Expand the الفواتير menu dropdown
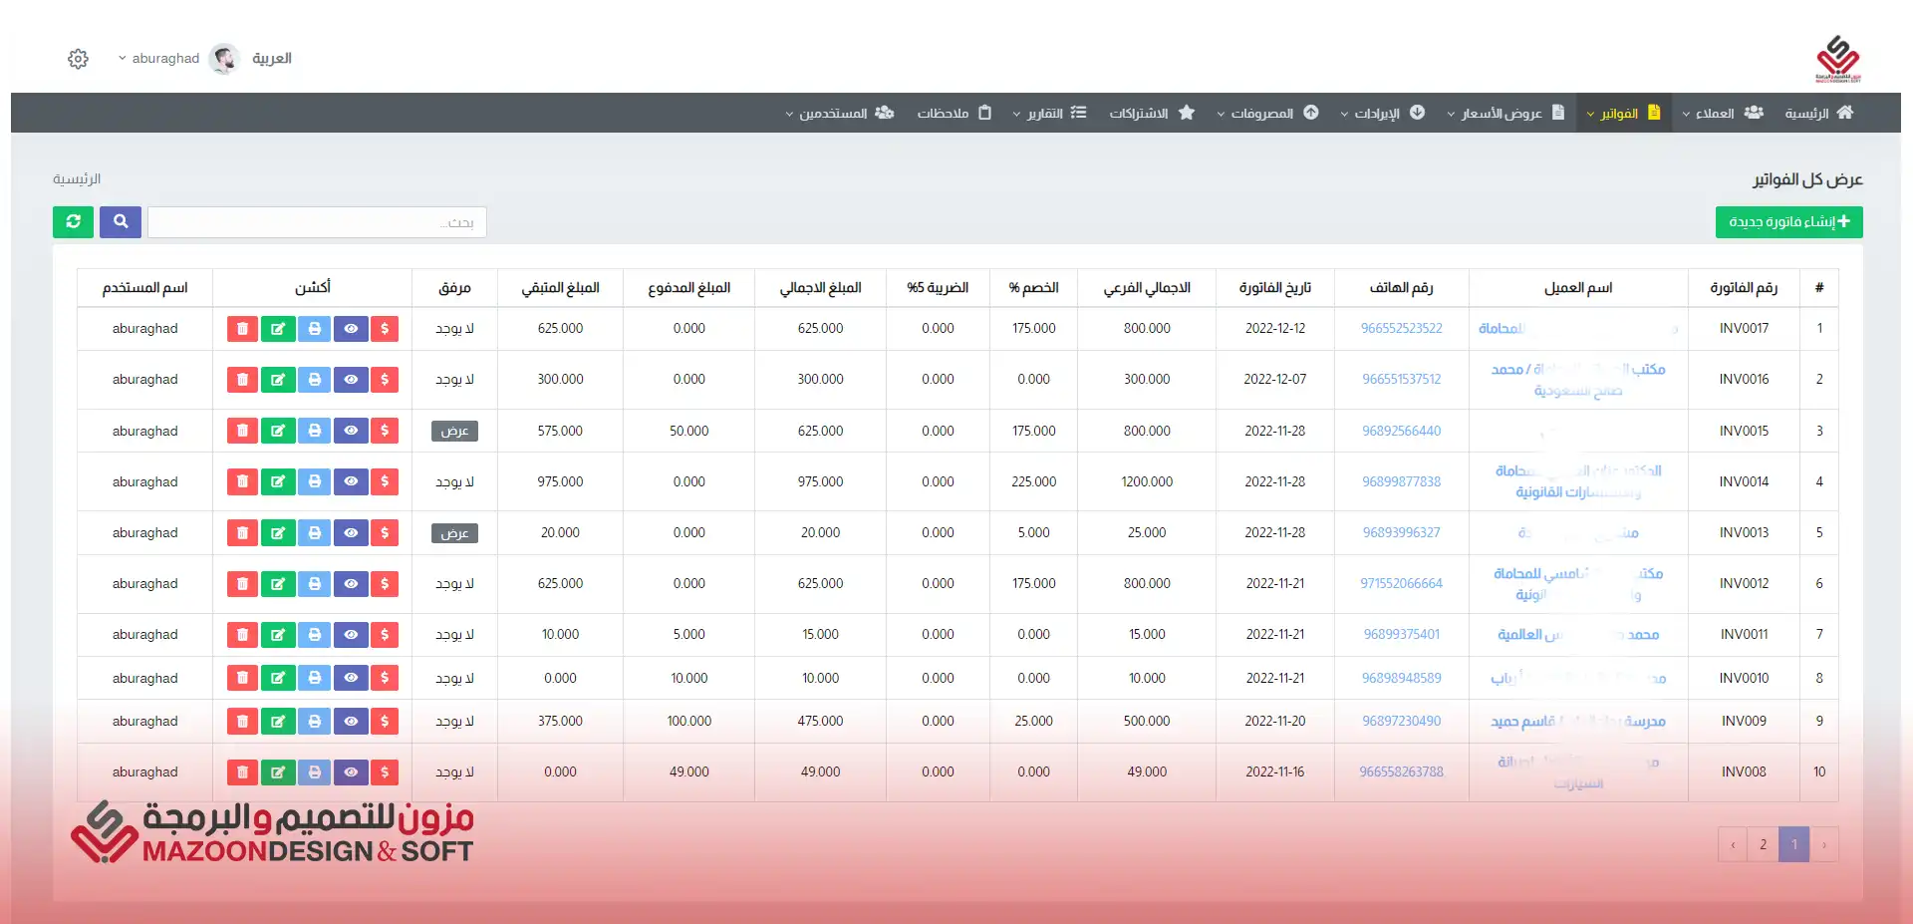Image resolution: width=1913 pixels, height=924 pixels. point(1623,114)
